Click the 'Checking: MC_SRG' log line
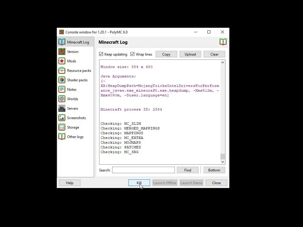 (120, 152)
